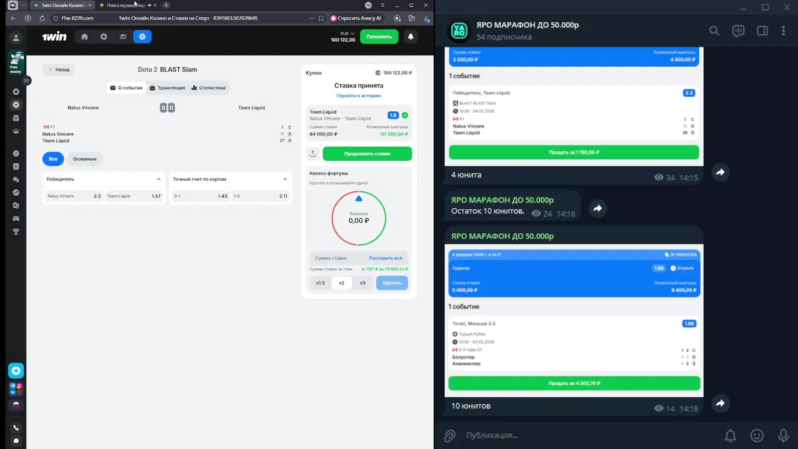Open the browser tab list dropdown arrow

[24, 5]
